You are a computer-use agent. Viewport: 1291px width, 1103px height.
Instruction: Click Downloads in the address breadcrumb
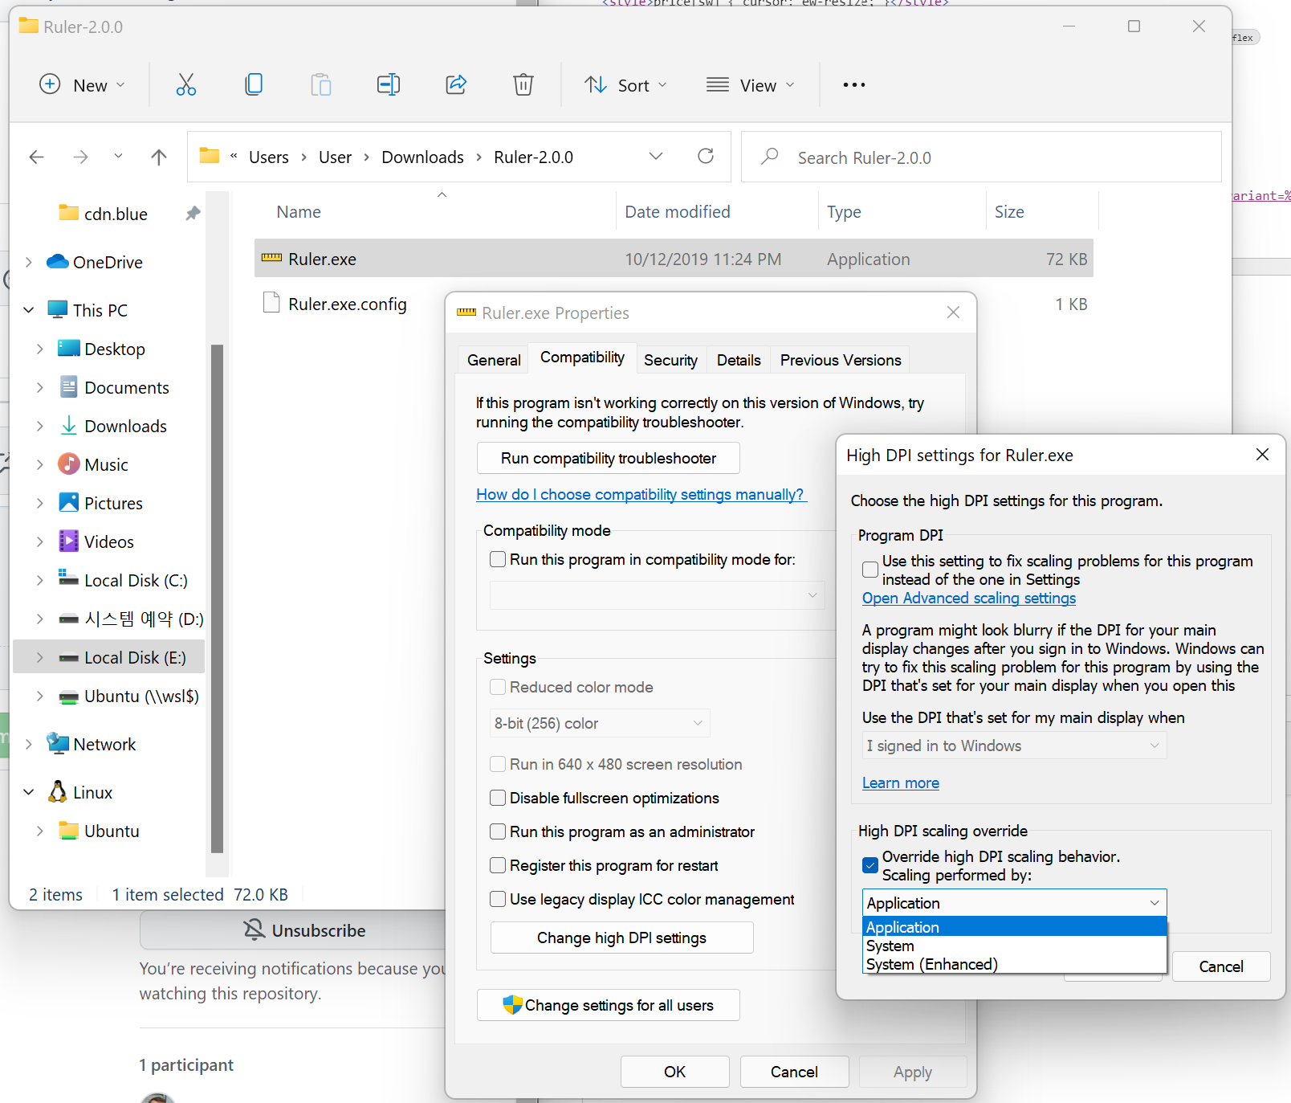pos(422,157)
